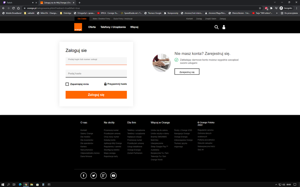This screenshot has width=300, height=187.
Task: Open a new browser tab with plus
Action: point(79,3)
